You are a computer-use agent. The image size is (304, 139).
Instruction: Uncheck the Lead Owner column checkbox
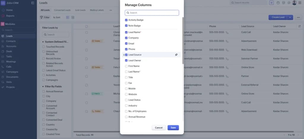[x=126, y=60]
